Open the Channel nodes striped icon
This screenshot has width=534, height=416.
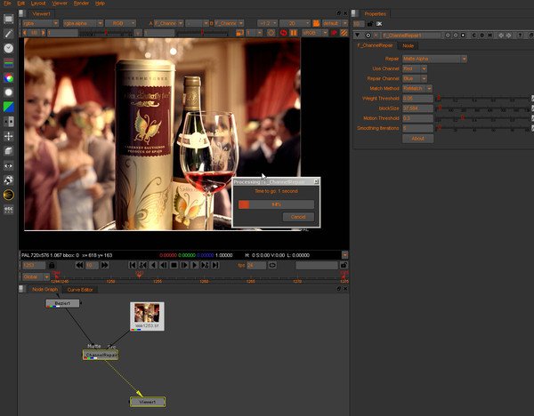9,63
